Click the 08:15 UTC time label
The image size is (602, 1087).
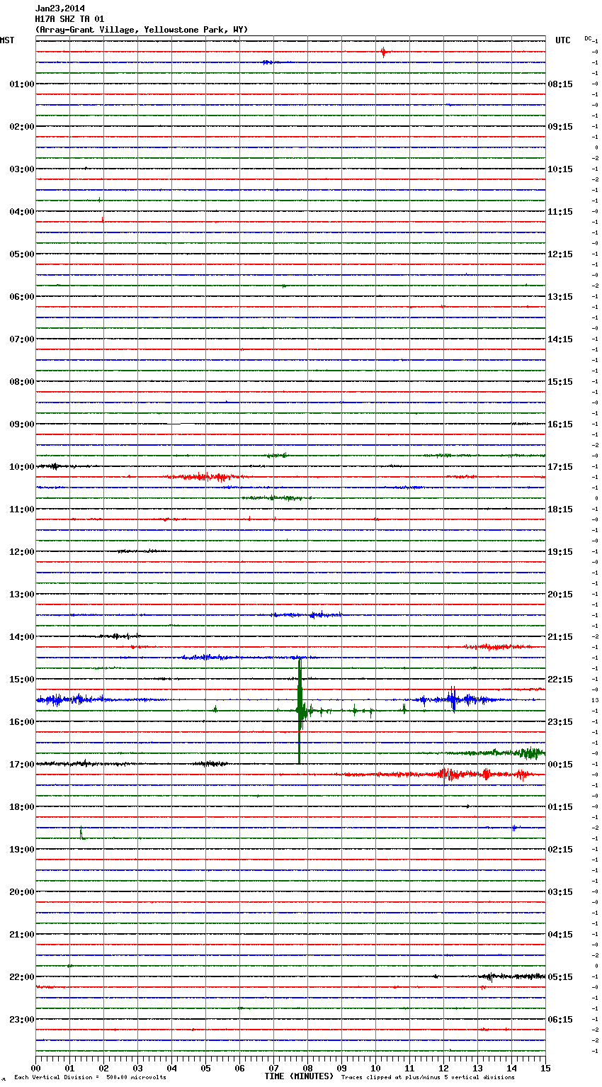point(560,84)
